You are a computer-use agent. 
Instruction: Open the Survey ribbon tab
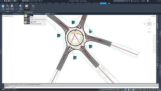(x=41, y=3)
